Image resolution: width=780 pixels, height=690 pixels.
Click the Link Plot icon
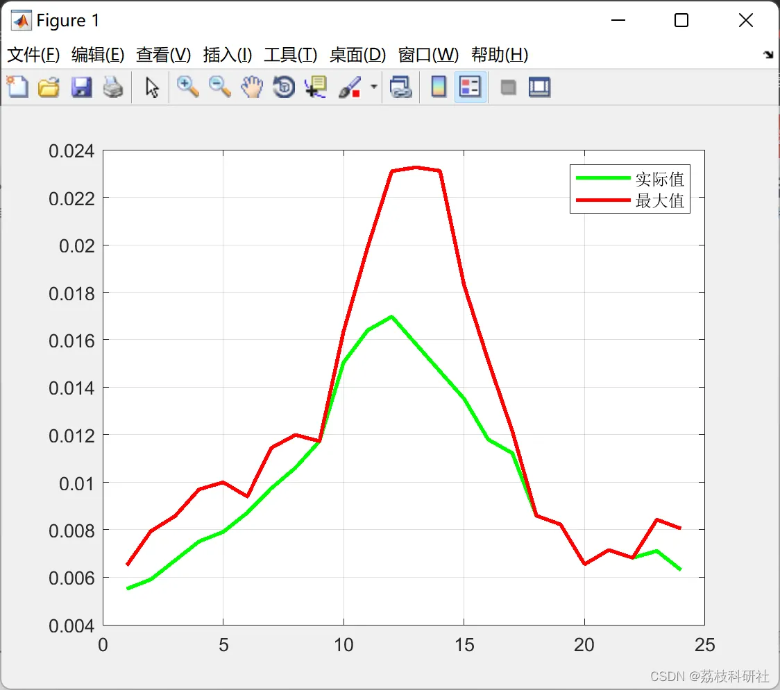coord(401,87)
